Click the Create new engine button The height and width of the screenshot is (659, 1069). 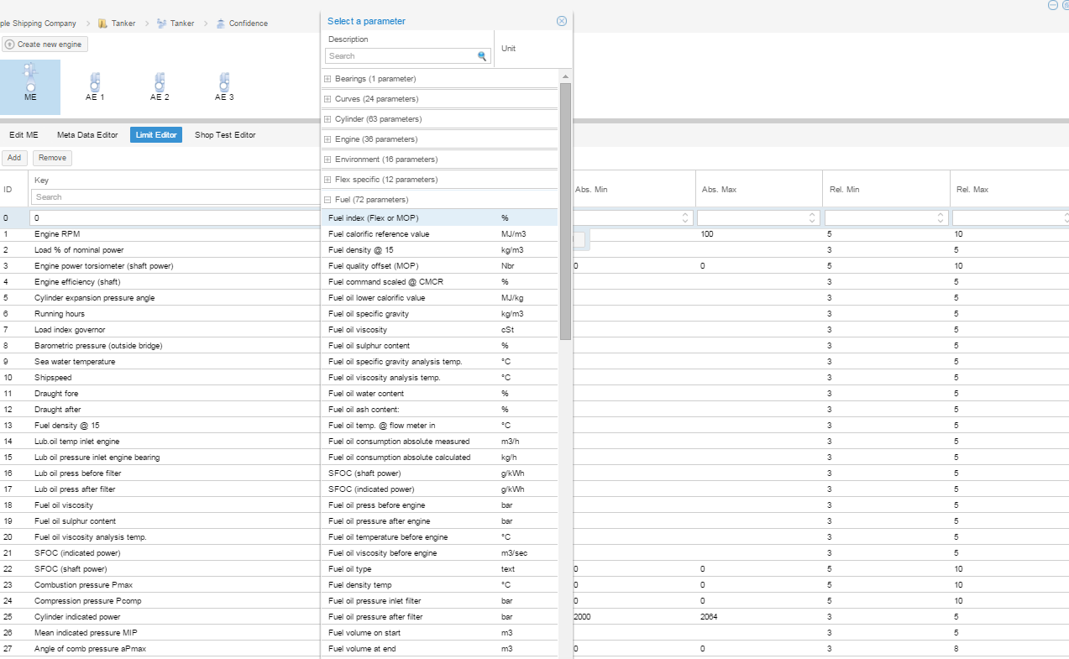(x=44, y=44)
